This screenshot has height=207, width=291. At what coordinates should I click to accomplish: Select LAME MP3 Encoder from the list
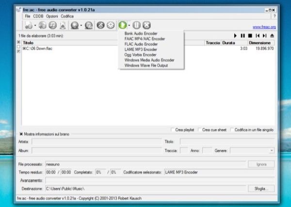point(141,49)
